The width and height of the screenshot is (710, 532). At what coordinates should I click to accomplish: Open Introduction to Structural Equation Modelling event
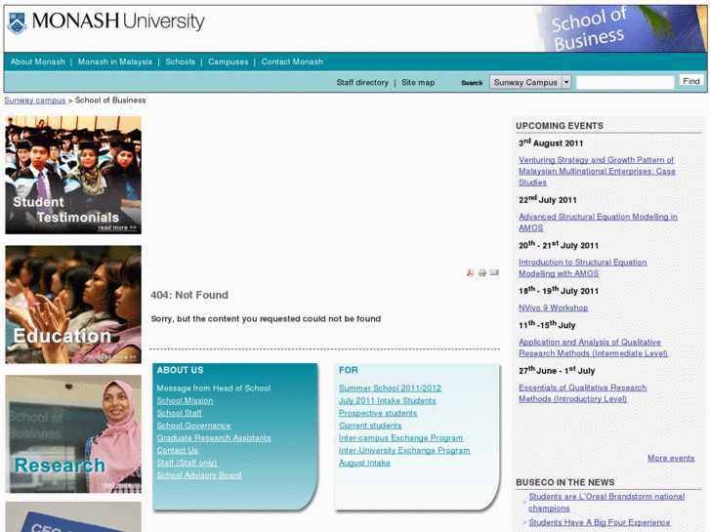click(x=582, y=267)
